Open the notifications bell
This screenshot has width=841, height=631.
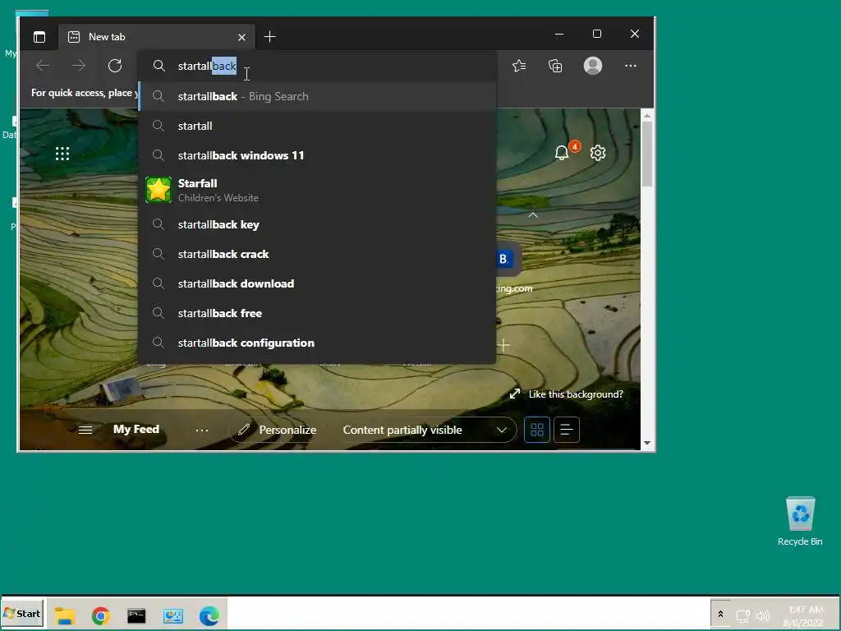tap(562, 153)
